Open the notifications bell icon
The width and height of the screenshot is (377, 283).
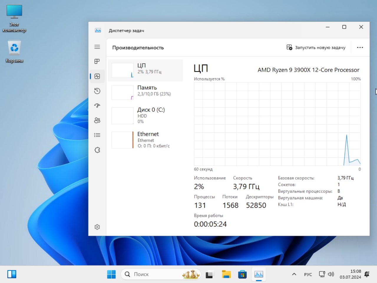367,274
